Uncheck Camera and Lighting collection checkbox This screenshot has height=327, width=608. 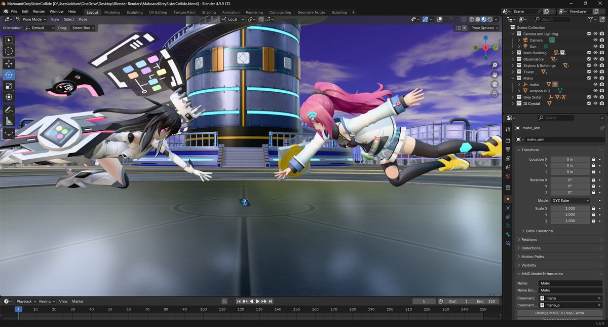pos(589,34)
